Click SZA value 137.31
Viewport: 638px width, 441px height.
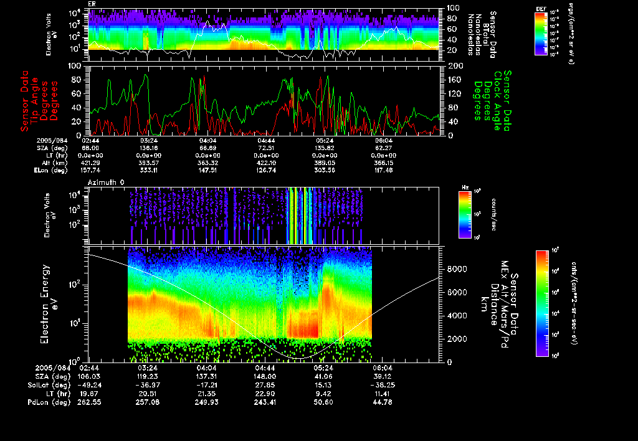click(x=206, y=377)
